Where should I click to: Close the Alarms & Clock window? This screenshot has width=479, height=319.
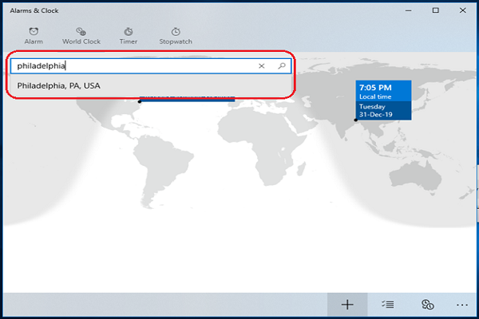tap(463, 10)
